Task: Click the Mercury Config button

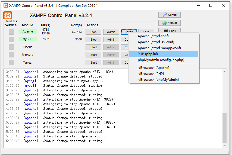Action: (x=125, y=55)
